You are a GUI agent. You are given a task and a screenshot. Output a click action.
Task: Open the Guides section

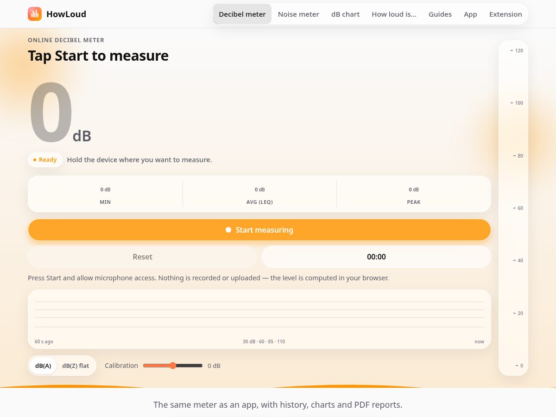(x=440, y=14)
